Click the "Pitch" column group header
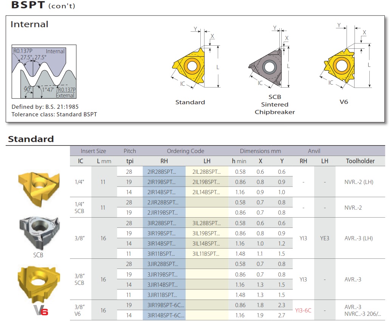The height and width of the screenshot is (323, 392). tap(130, 151)
